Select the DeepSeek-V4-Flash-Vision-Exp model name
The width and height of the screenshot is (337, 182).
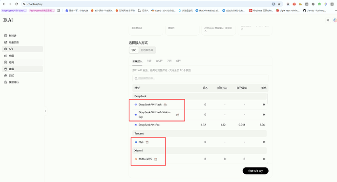pos(154,115)
